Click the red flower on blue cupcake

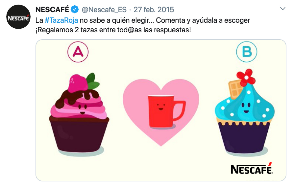[x=246, y=78]
